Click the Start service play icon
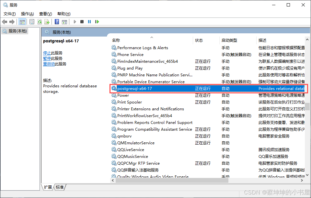311x198 pixels. click(x=74, y=22)
